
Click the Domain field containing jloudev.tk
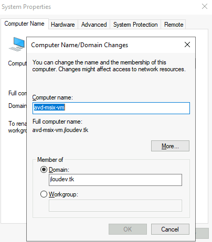[x=115, y=180]
